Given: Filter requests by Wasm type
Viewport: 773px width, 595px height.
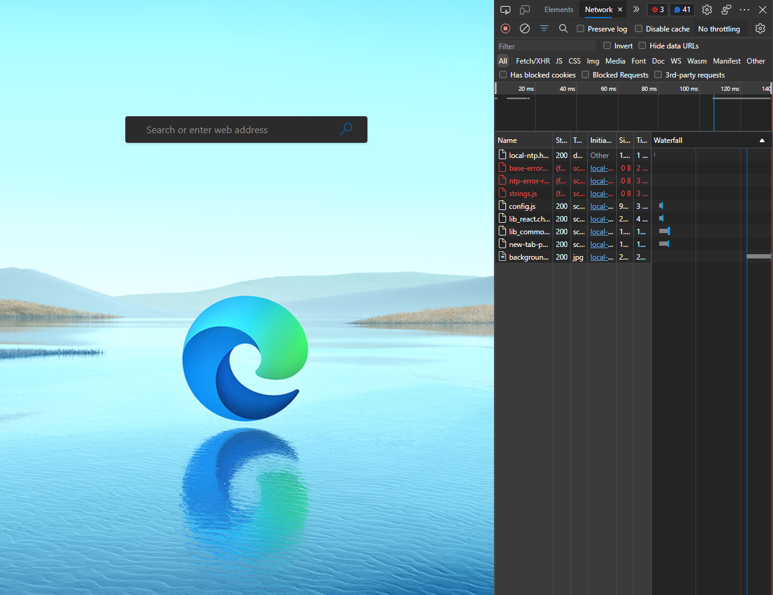Looking at the screenshot, I should pyautogui.click(x=697, y=61).
